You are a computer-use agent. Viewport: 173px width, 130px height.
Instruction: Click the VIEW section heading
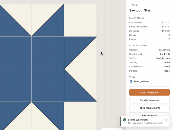(x=132, y=77)
